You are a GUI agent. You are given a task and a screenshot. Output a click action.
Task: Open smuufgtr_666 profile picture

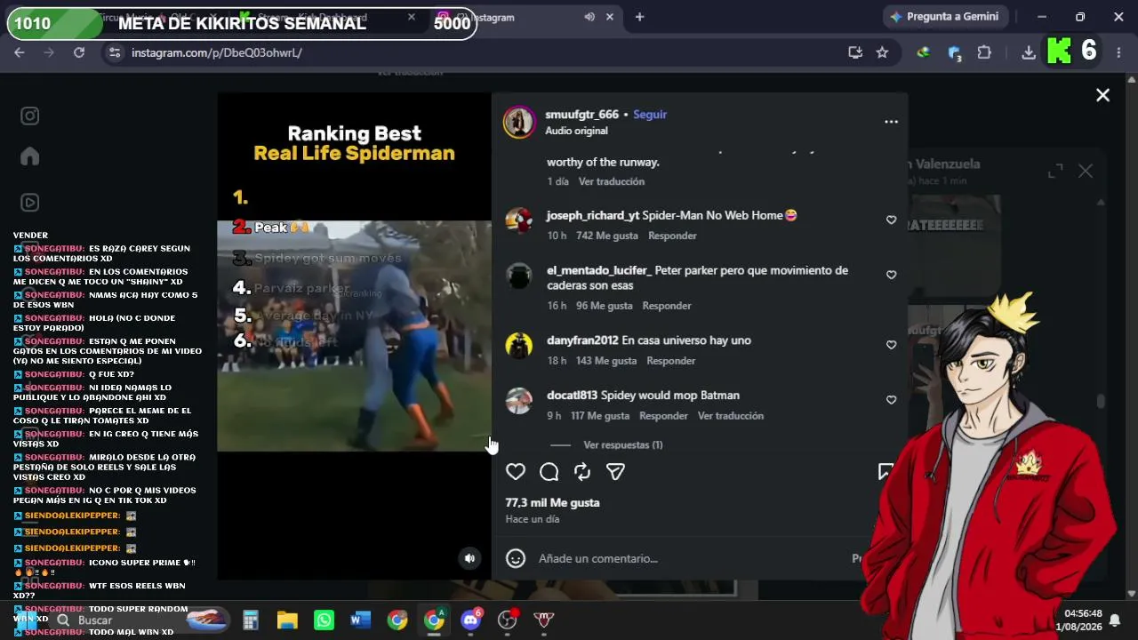coord(519,122)
